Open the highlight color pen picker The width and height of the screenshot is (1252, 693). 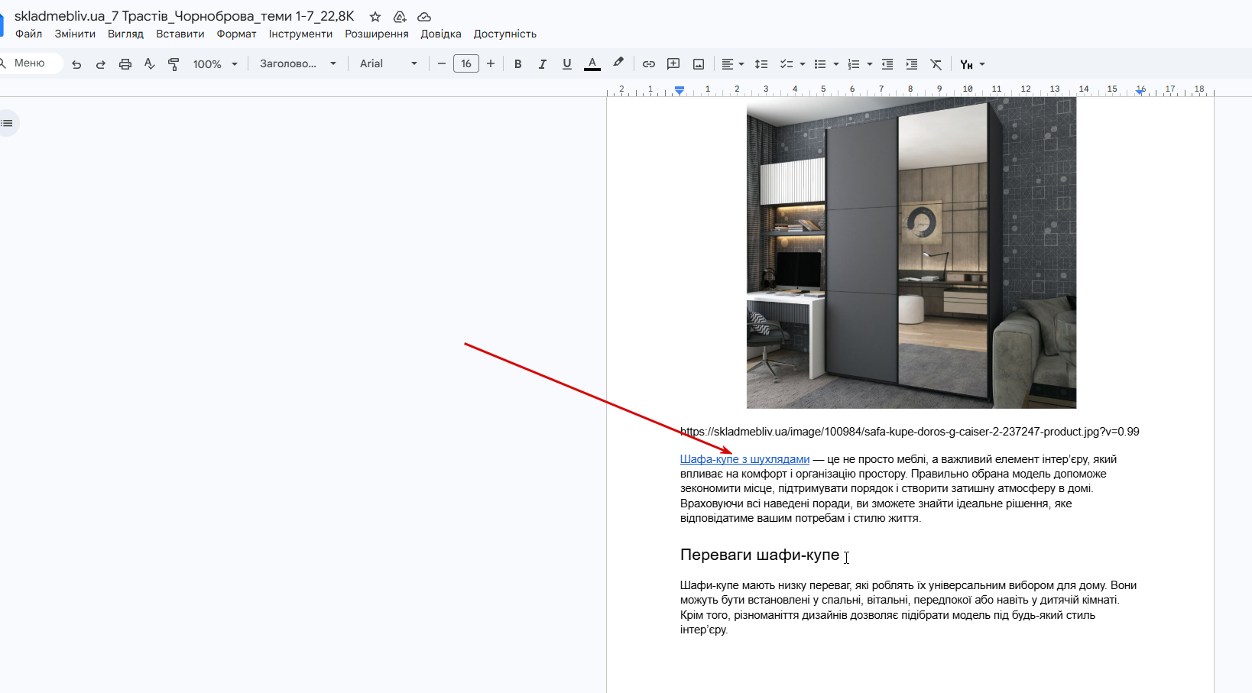point(618,63)
